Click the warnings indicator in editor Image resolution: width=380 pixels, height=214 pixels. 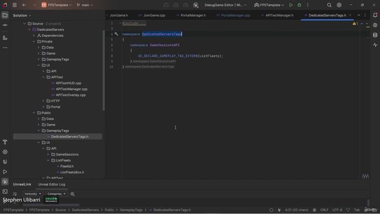355,24
